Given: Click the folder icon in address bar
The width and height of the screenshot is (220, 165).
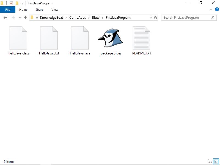Looking at the screenshot, I should [32, 18].
